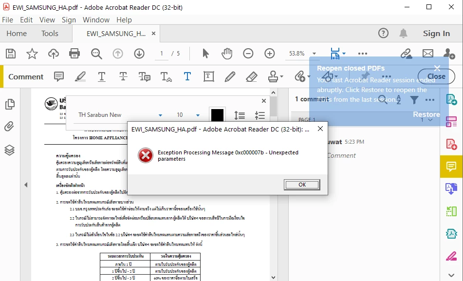463x281 pixels.
Task: Open the Edit menu
Action: [x=26, y=20]
